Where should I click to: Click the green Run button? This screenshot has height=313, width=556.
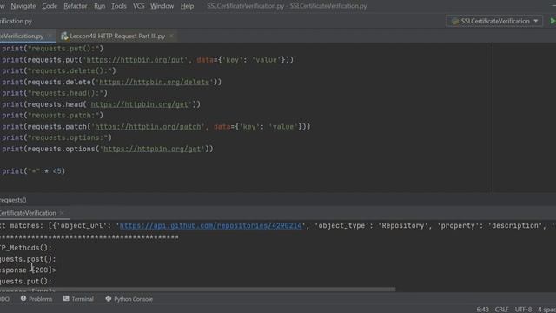tap(553, 21)
